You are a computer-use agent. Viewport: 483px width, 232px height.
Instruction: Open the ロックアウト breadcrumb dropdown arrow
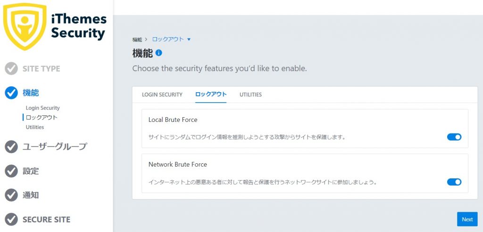tap(189, 40)
